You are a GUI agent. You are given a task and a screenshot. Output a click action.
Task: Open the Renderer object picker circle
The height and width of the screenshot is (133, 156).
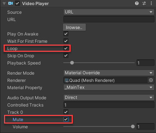point(151,80)
